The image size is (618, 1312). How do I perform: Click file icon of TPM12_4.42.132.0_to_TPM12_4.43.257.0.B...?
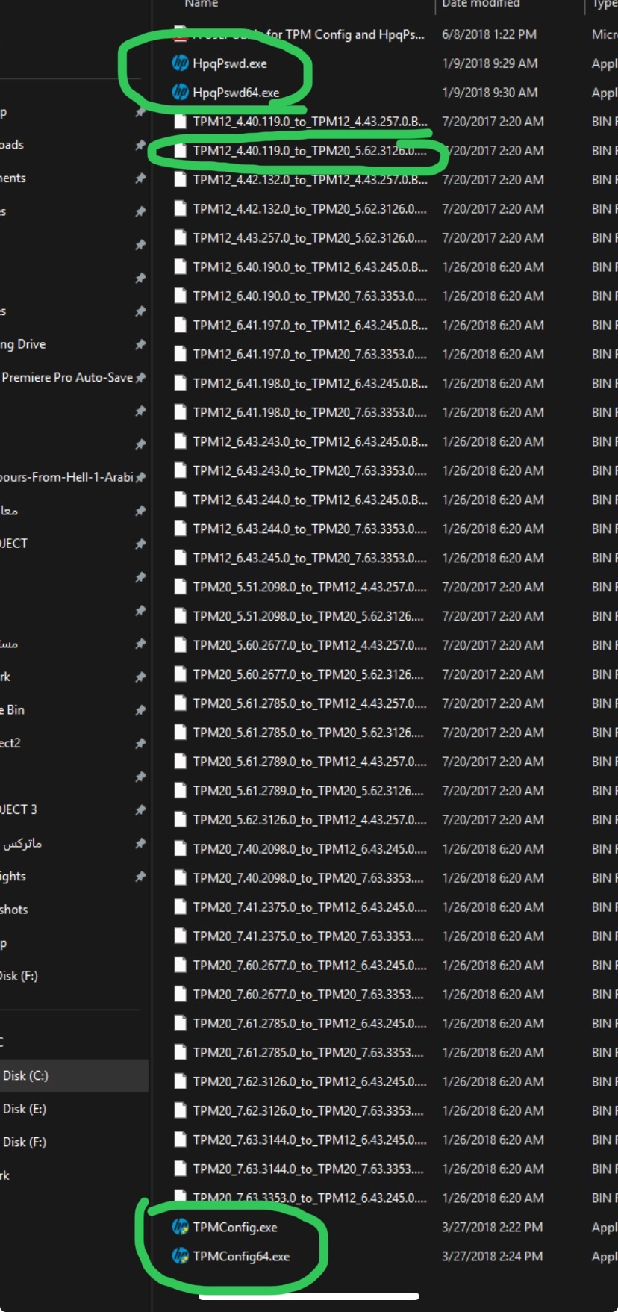click(180, 179)
